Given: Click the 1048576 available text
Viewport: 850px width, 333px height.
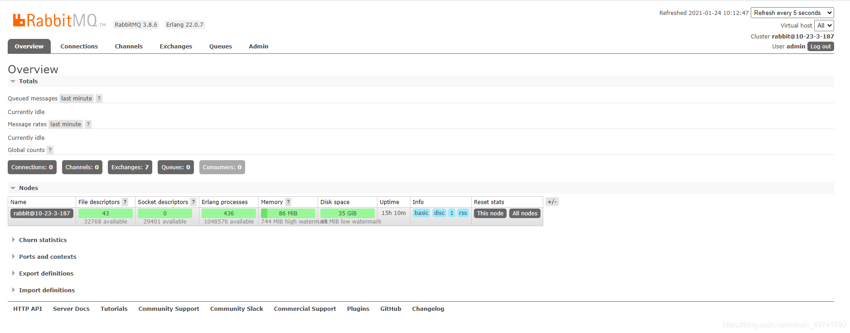Looking at the screenshot, I should [x=229, y=222].
